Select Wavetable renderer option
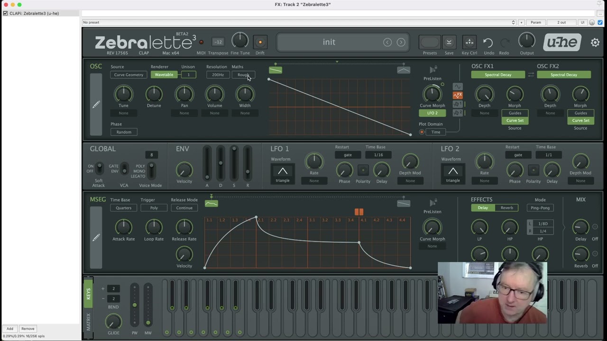The width and height of the screenshot is (607, 341). pyautogui.click(x=164, y=75)
